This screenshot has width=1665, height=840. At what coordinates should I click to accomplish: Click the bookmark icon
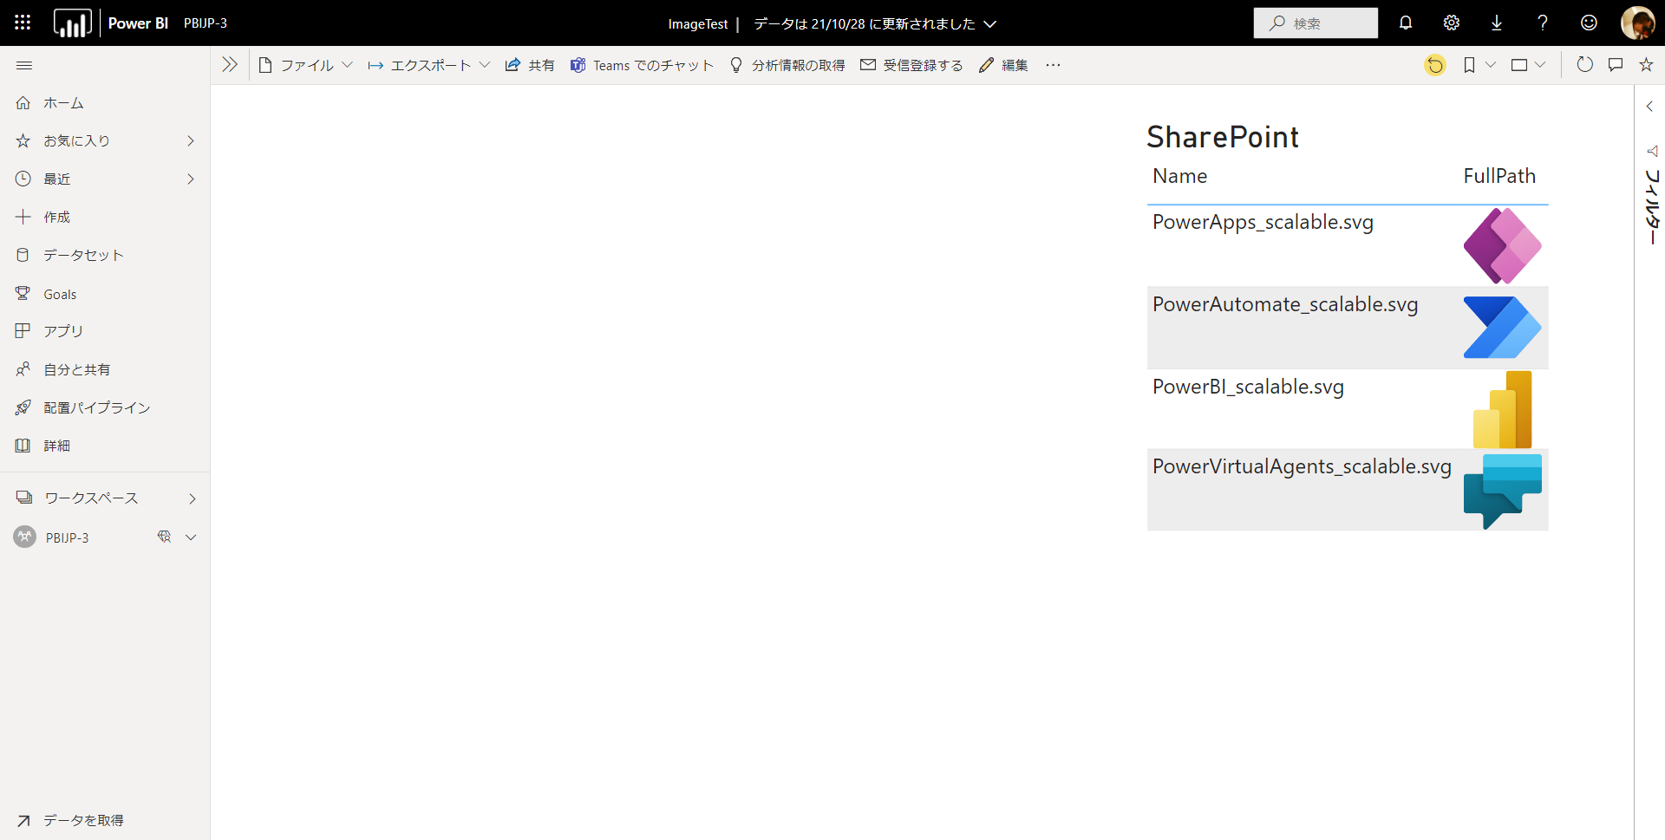pos(1469,65)
